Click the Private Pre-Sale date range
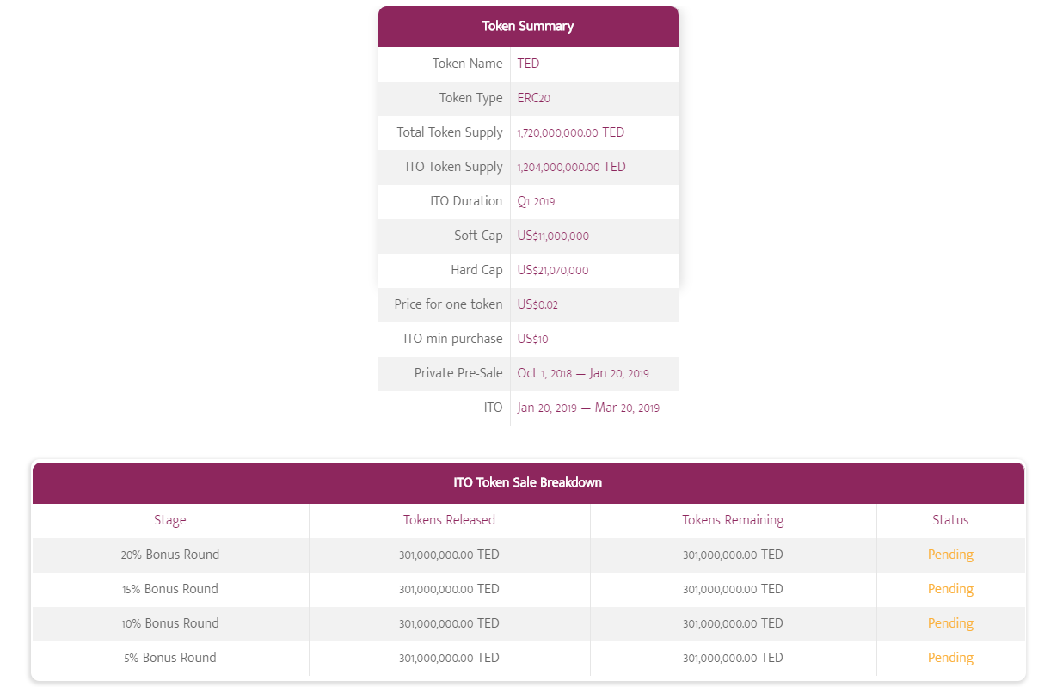This screenshot has height=699, width=1038. point(583,373)
